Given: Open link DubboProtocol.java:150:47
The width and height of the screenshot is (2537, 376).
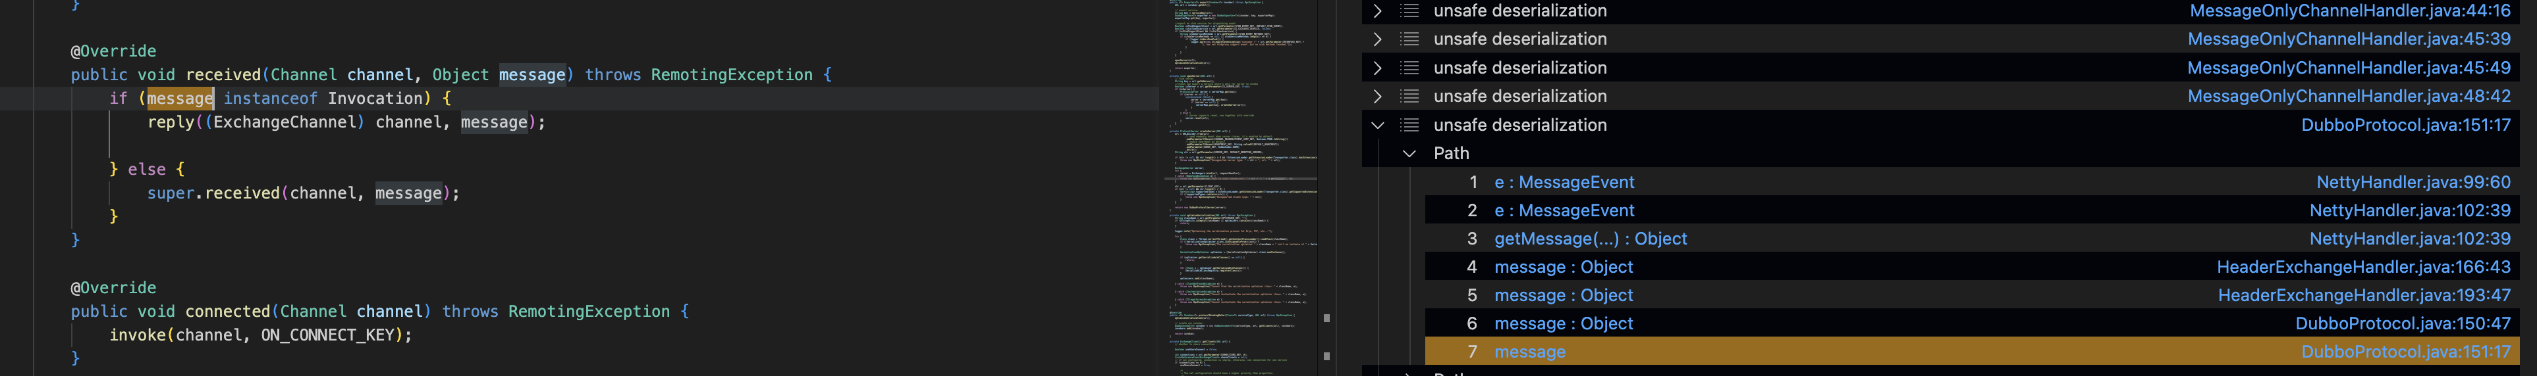Looking at the screenshot, I should click(x=2403, y=324).
